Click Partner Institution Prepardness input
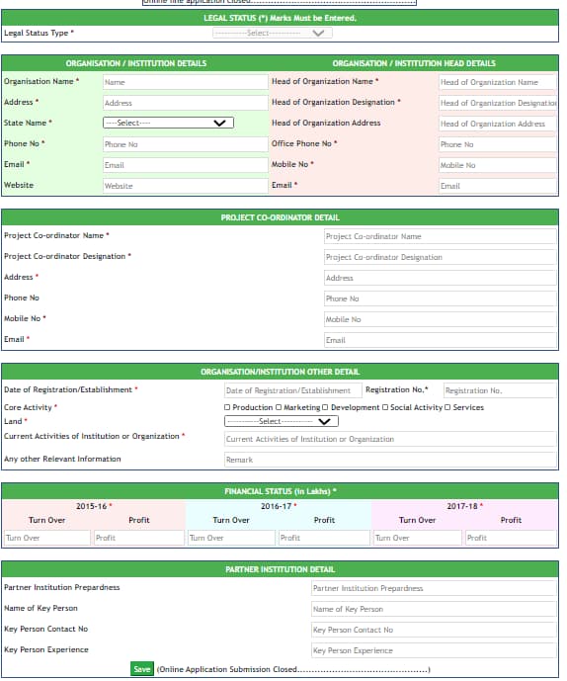The image size is (567, 681). click(x=434, y=588)
